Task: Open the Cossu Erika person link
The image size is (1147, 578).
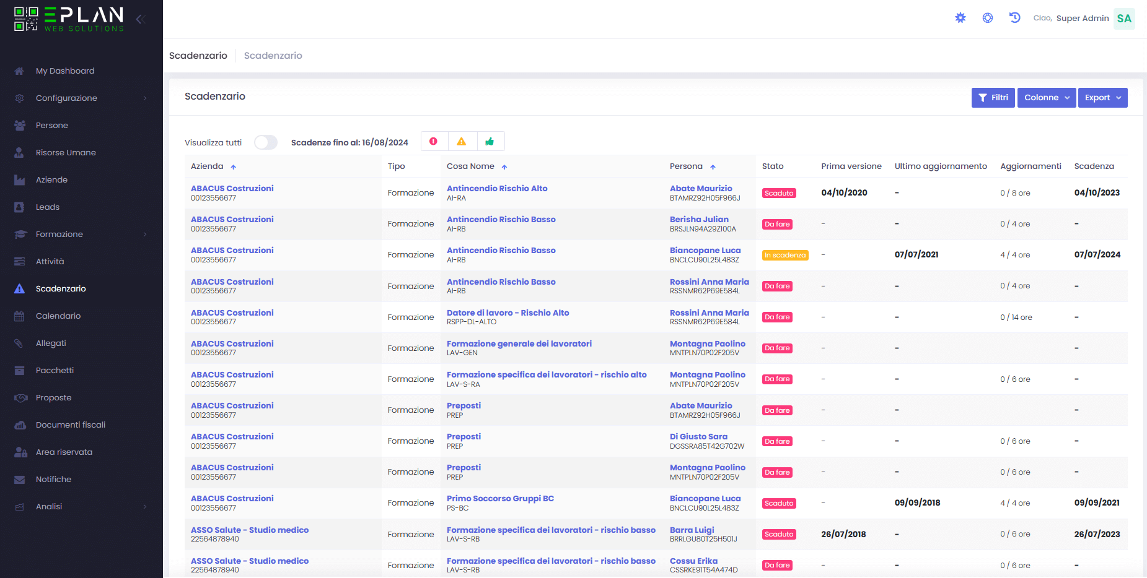Action: (693, 561)
